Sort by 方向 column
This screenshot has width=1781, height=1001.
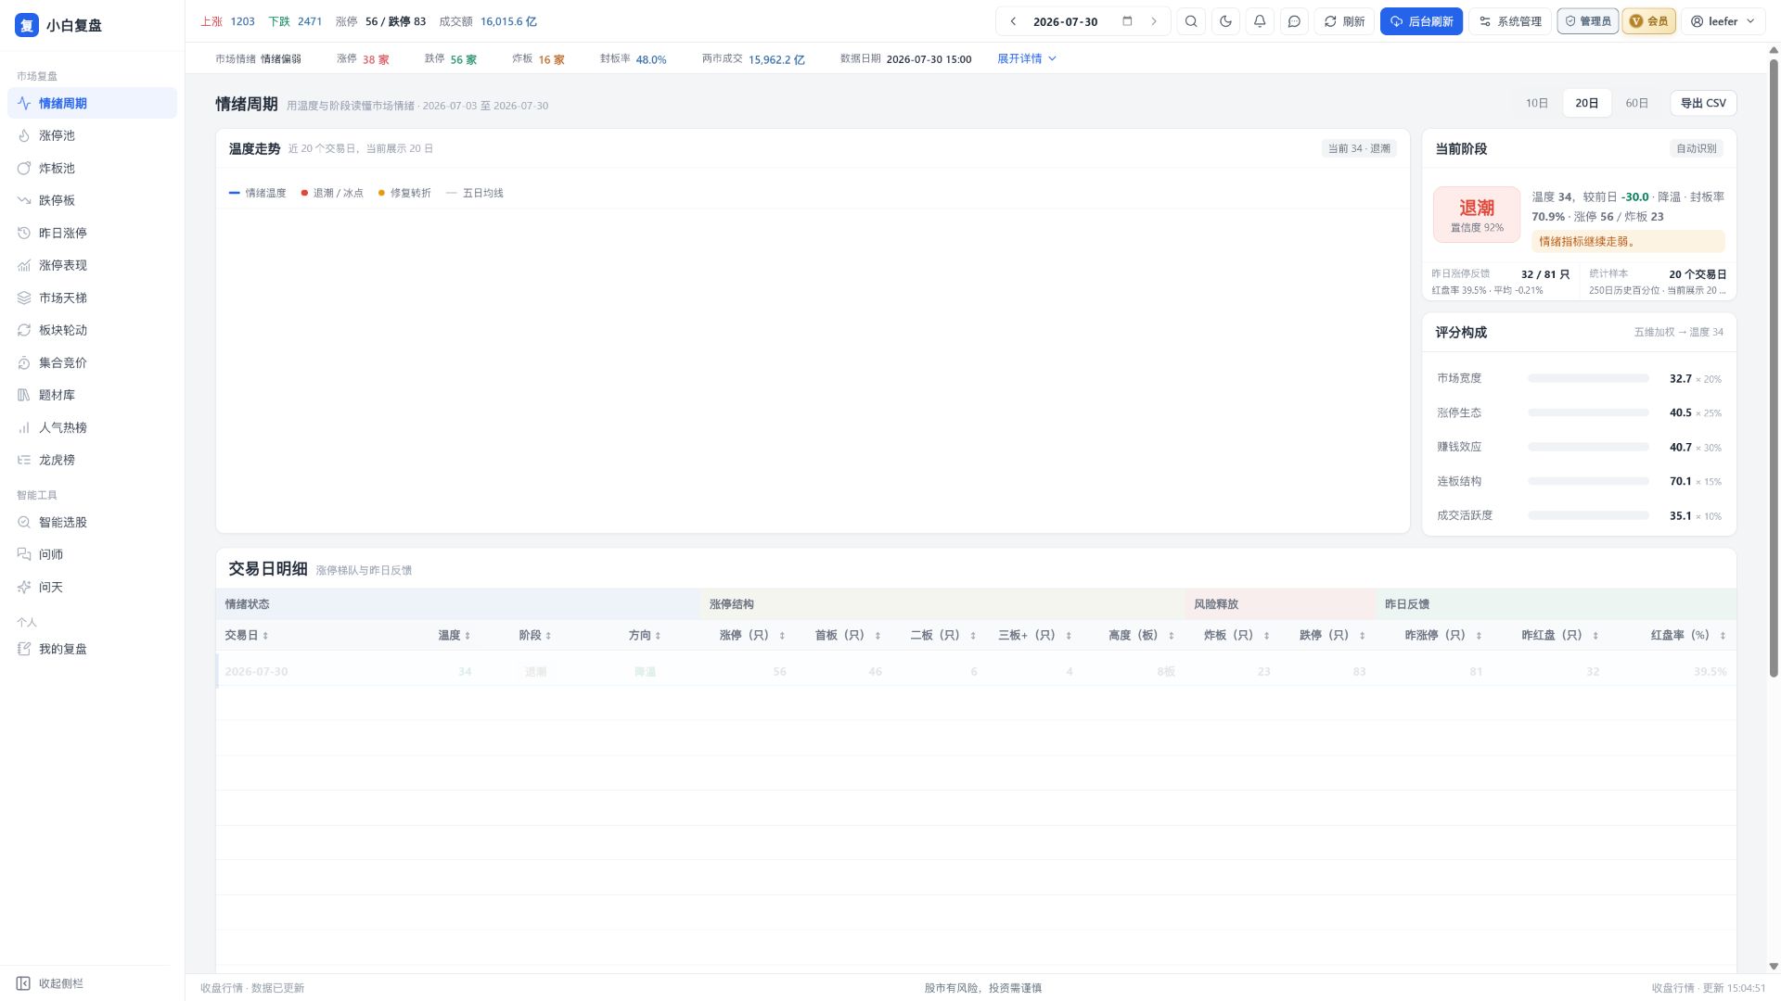[x=645, y=635]
